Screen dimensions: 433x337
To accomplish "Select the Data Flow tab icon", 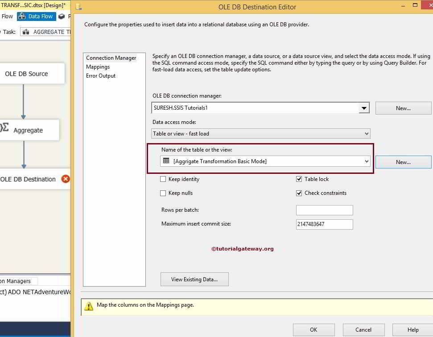I will (21, 16).
